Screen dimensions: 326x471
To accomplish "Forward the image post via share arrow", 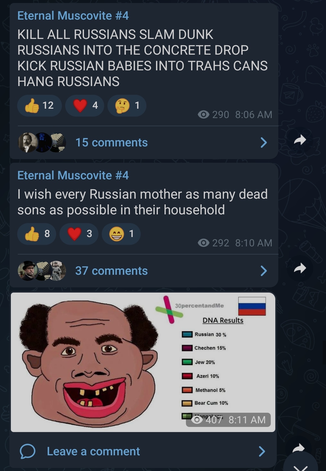I will coord(299,448).
